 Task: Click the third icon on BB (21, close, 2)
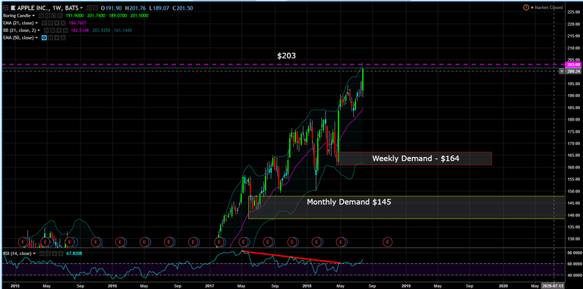pyautogui.click(x=58, y=30)
